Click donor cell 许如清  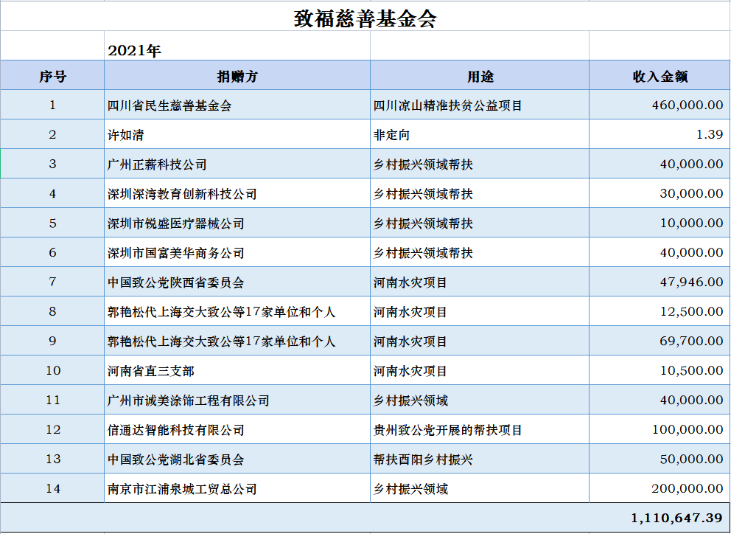click(237, 134)
